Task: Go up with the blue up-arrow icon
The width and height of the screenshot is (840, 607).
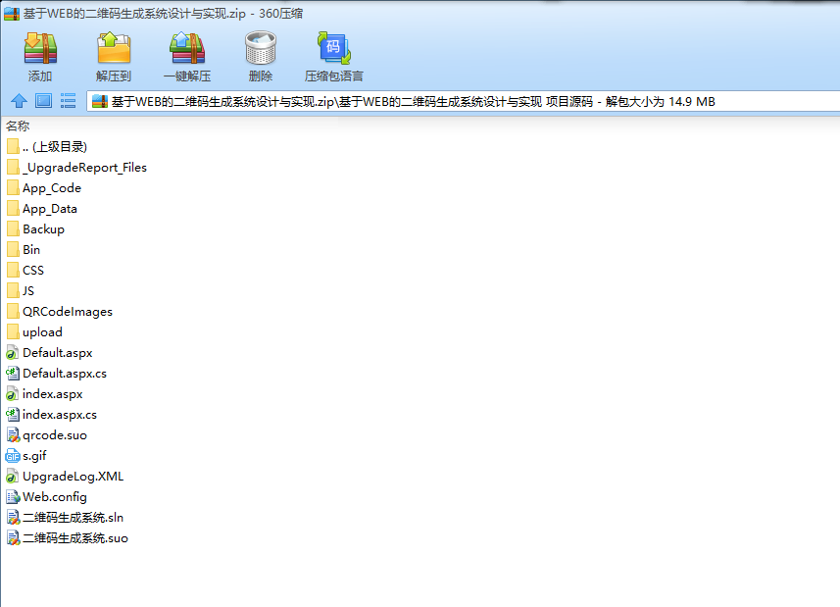Action: click(x=19, y=101)
